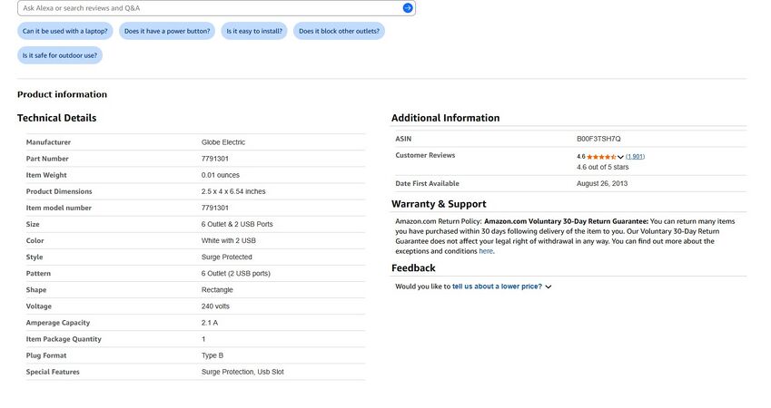Click the 'Feedback' section heading
The height and width of the screenshot is (408, 771).
click(413, 268)
